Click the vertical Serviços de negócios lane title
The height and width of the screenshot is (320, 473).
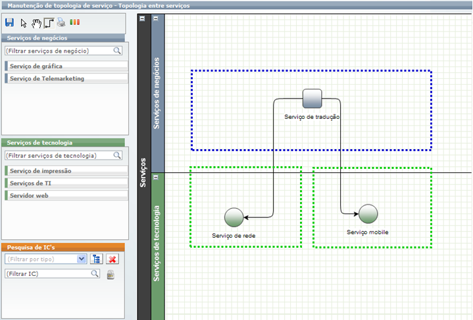[x=157, y=93]
